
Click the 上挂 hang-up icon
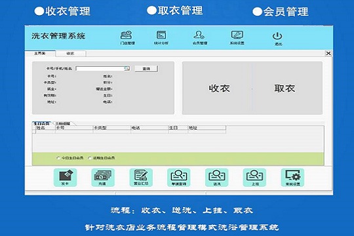254,178
